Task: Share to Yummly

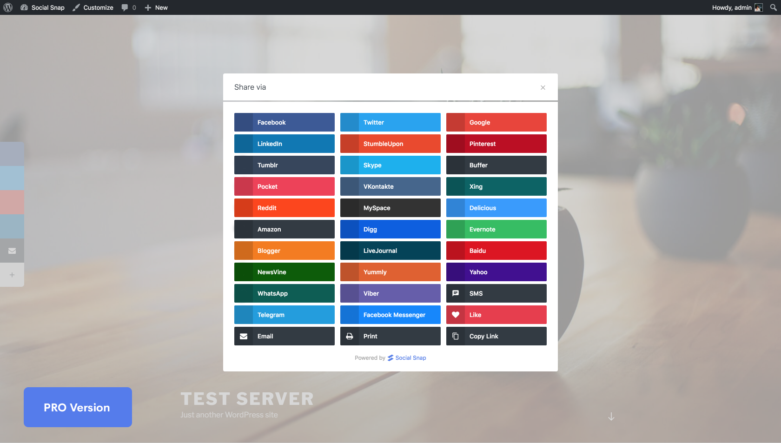Action: (390, 272)
